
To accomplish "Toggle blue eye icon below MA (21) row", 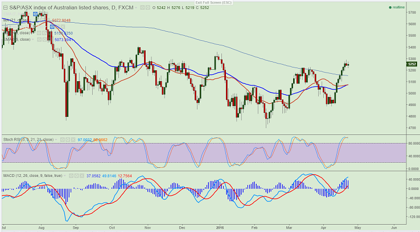I will pos(52,27).
